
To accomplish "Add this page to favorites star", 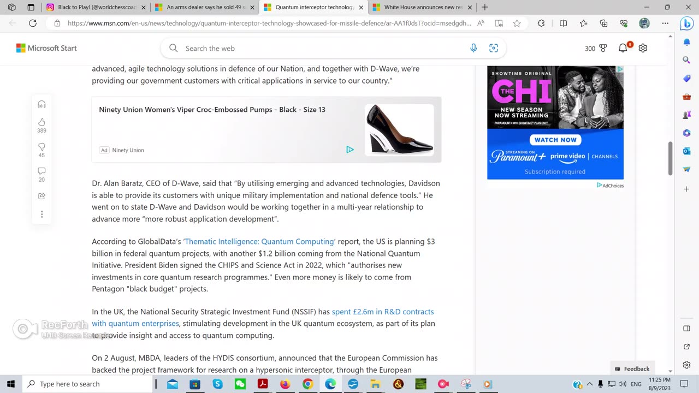I will pyautogui.click(x=517, y=23).
